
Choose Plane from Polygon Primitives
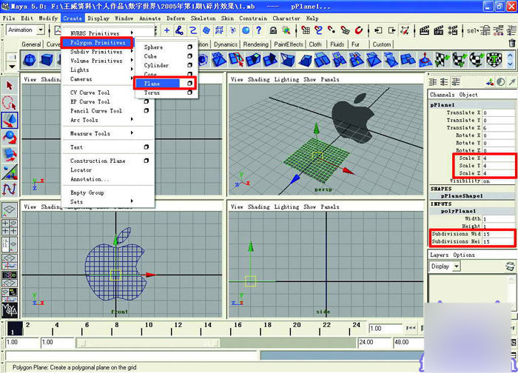pyautogui.click(x=157, y=84)
